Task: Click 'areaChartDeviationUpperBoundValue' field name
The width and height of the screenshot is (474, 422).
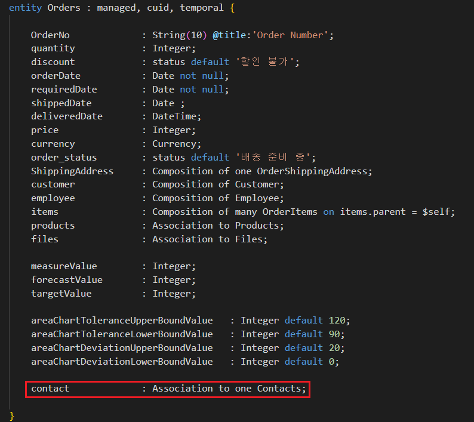Action: tap(122, 348)
